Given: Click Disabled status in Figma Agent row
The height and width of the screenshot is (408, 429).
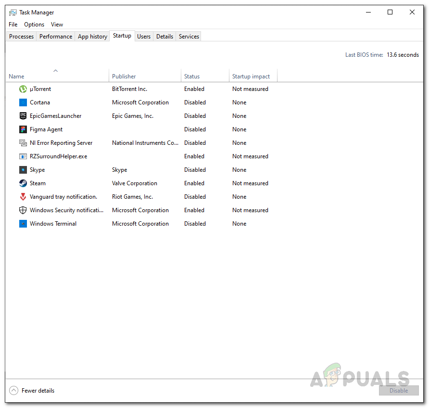Looking at the screenshot, I should (x=195, y=129).
